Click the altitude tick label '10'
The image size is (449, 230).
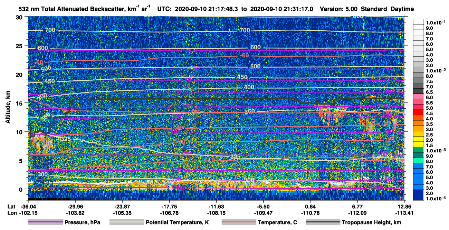coord(20,132)
